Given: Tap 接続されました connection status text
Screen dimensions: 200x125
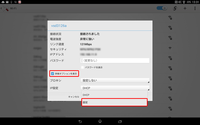Looking at the screenshot, I should (x=90, y=34).
